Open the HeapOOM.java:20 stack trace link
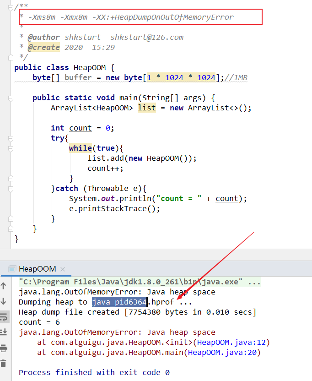Screen dimensions: 312x381 click(222, 352)
